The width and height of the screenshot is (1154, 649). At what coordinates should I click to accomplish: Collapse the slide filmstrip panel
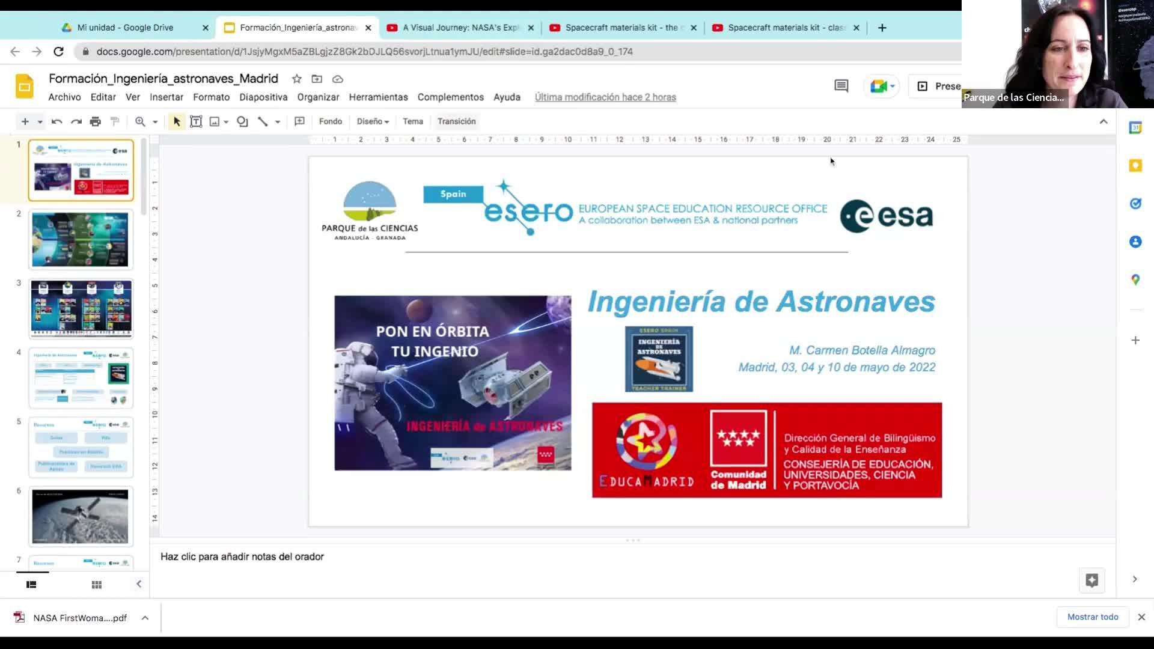139,584
